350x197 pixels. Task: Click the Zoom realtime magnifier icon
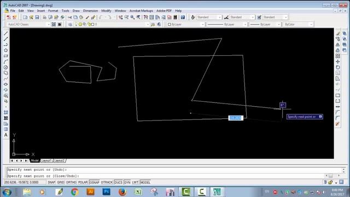pyautogui.click(x=126, y=17)
